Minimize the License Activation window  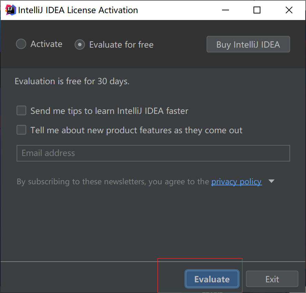coord(226,10)
